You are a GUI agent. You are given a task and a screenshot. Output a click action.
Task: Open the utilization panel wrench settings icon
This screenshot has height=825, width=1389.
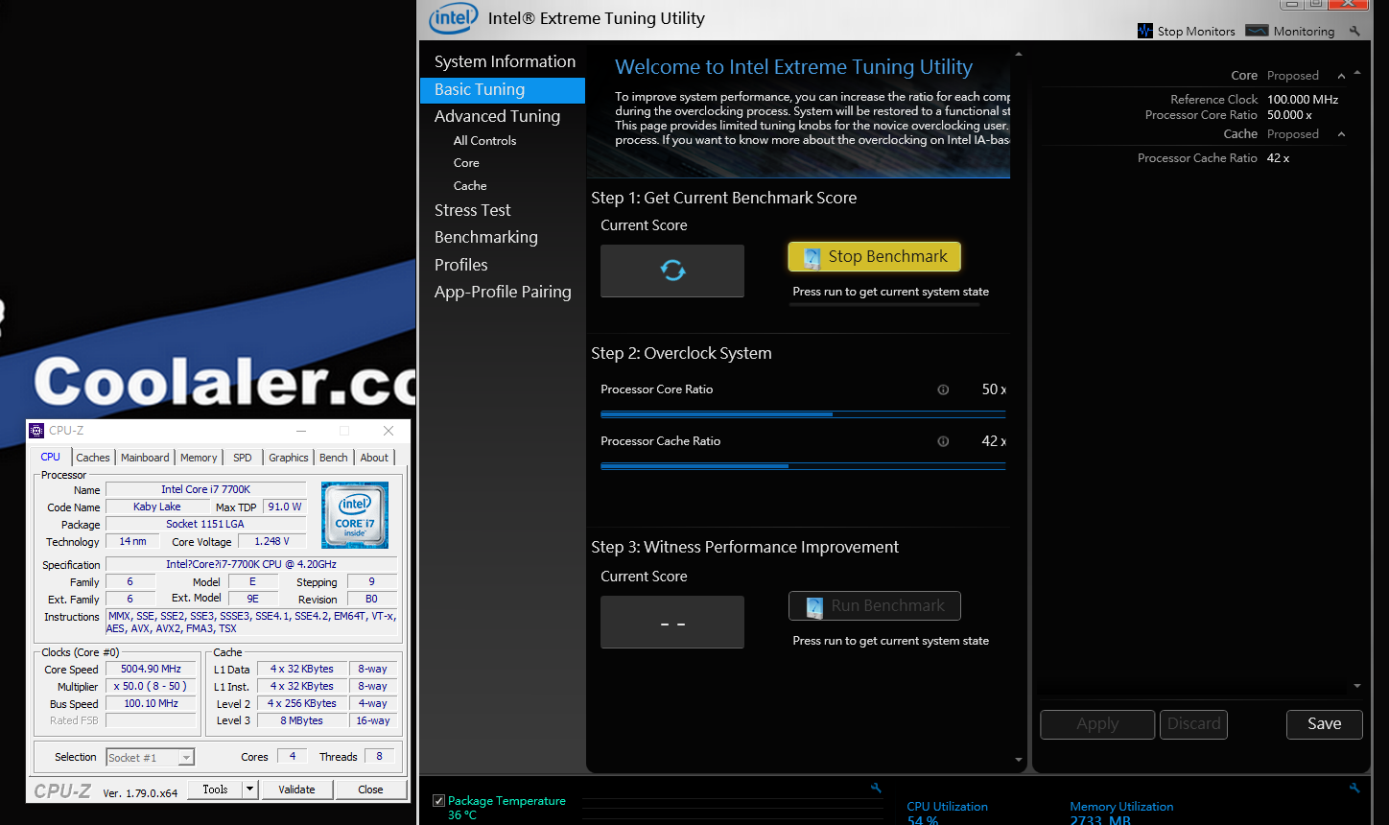(1354, 788)
